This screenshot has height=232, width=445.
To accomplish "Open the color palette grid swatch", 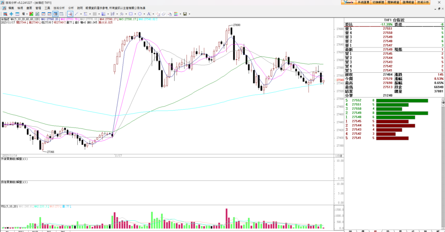I will click(176, 14).
